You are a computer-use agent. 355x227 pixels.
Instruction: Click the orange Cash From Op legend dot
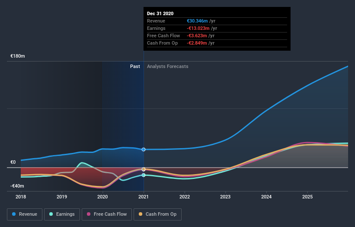pyautogui.click(x=141, y=214)
